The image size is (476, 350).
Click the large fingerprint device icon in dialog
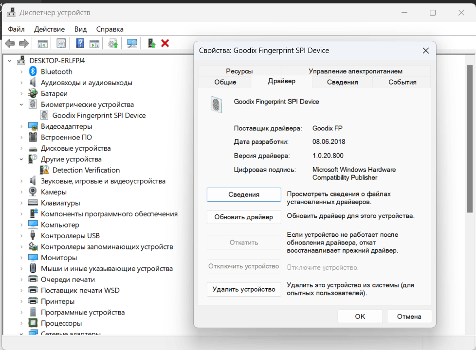tap(217, 105)
